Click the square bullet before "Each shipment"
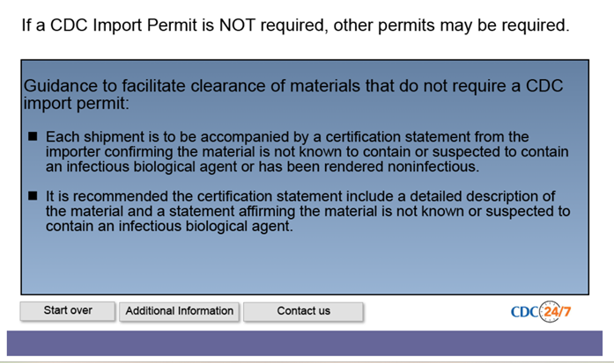This screenshot has width=614, height=363. [x=33, y=136]
